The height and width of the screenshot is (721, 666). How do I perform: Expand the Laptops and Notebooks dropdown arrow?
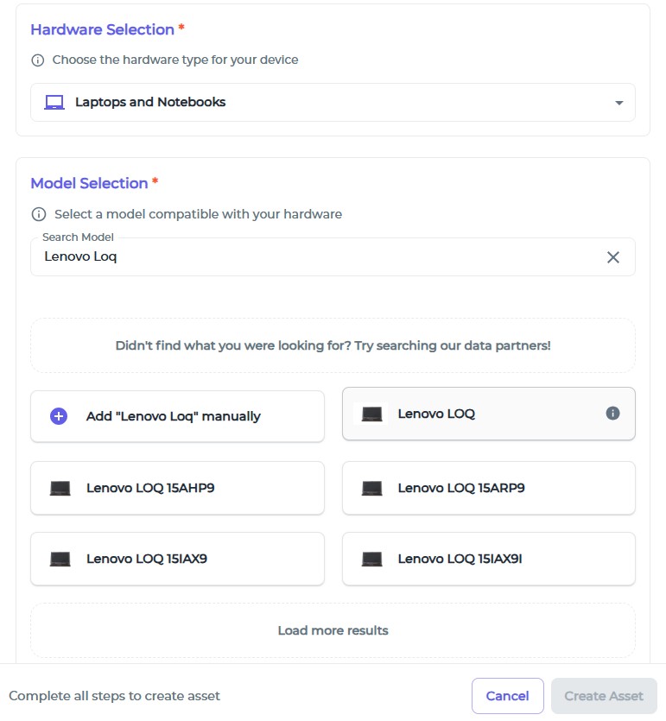click(618, 103)
